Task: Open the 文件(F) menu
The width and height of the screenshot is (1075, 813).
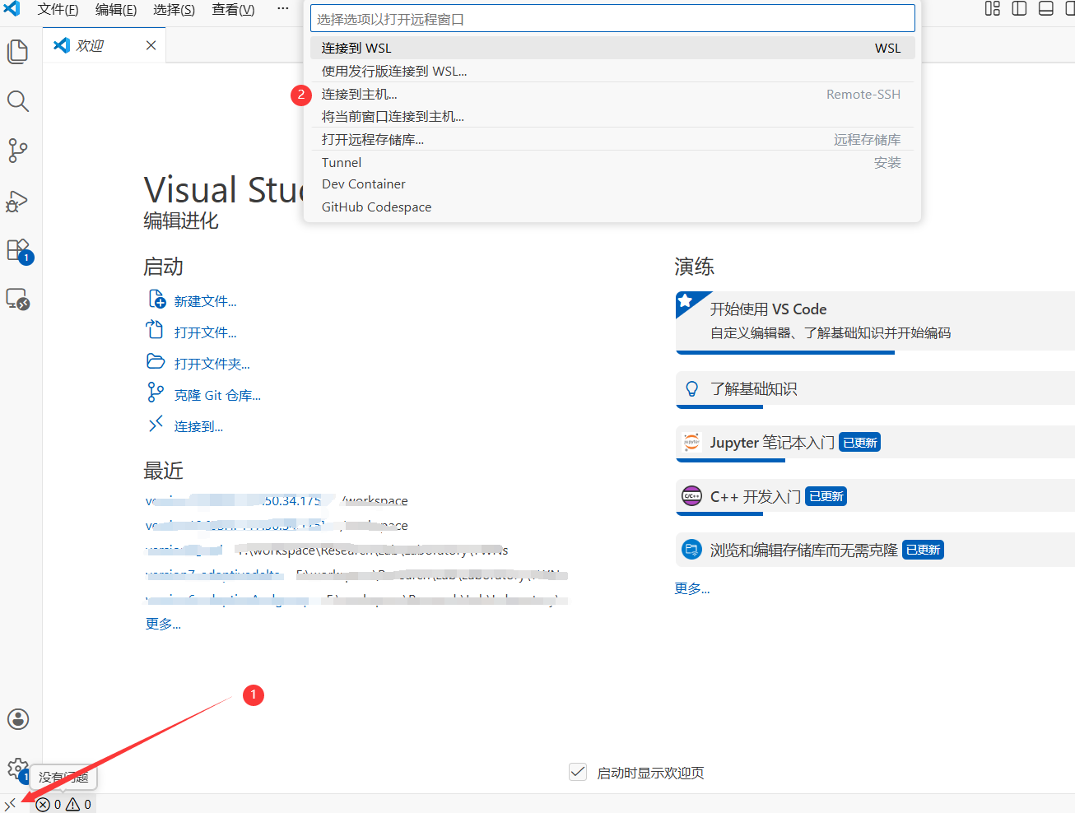Action: [58, 10]
